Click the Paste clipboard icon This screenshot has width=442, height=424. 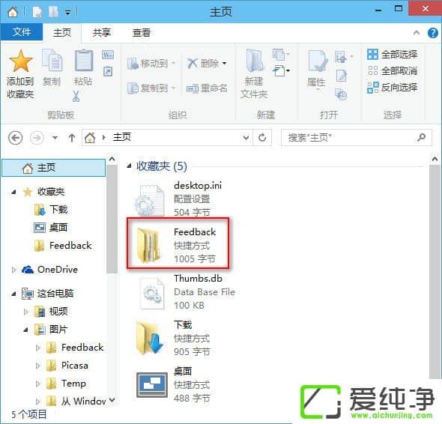(x=83, y=61)
